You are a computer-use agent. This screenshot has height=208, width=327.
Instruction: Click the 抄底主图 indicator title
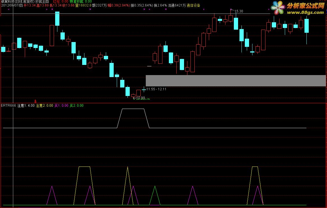(x=42, y=1)
